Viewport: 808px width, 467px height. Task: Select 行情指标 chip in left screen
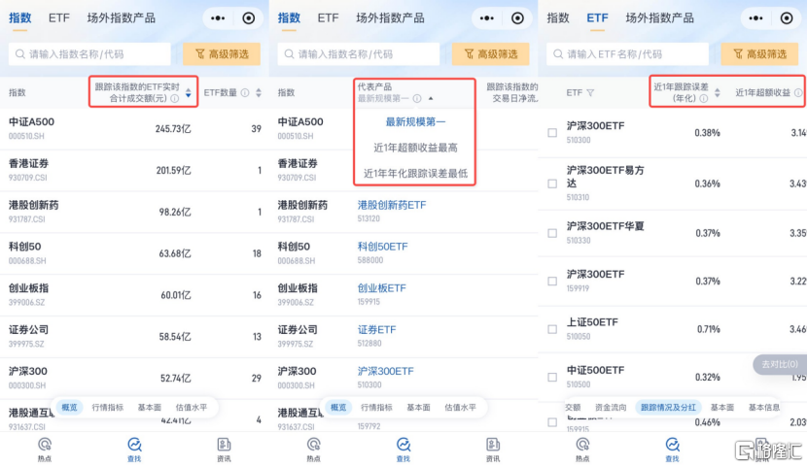coord(108,408)
